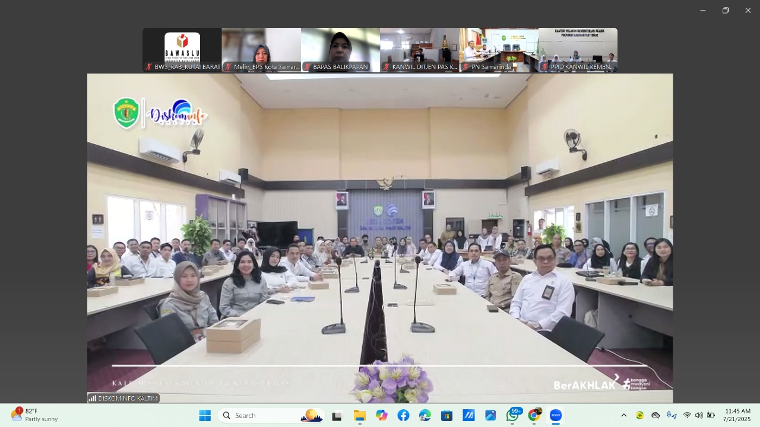Image resolution: width=760 pixels, height=427 pixels.
Task: Open Facebook from the taskbar
Action: pos(403,415)
